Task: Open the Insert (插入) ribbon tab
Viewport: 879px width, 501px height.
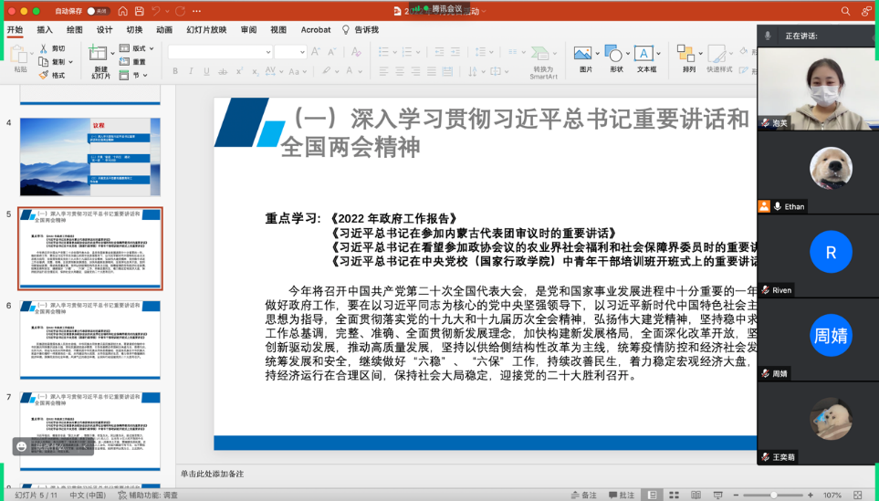Action: click(45, 29)
